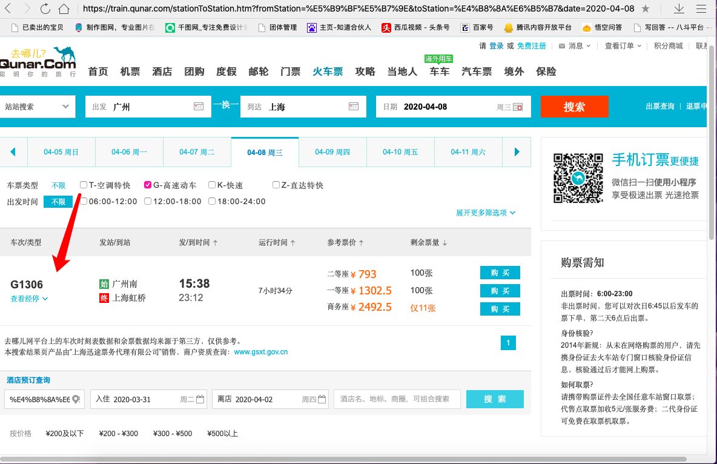Click the location icon in the hotel search field
The image size is (717, 464).
click(x=75, y=399)
